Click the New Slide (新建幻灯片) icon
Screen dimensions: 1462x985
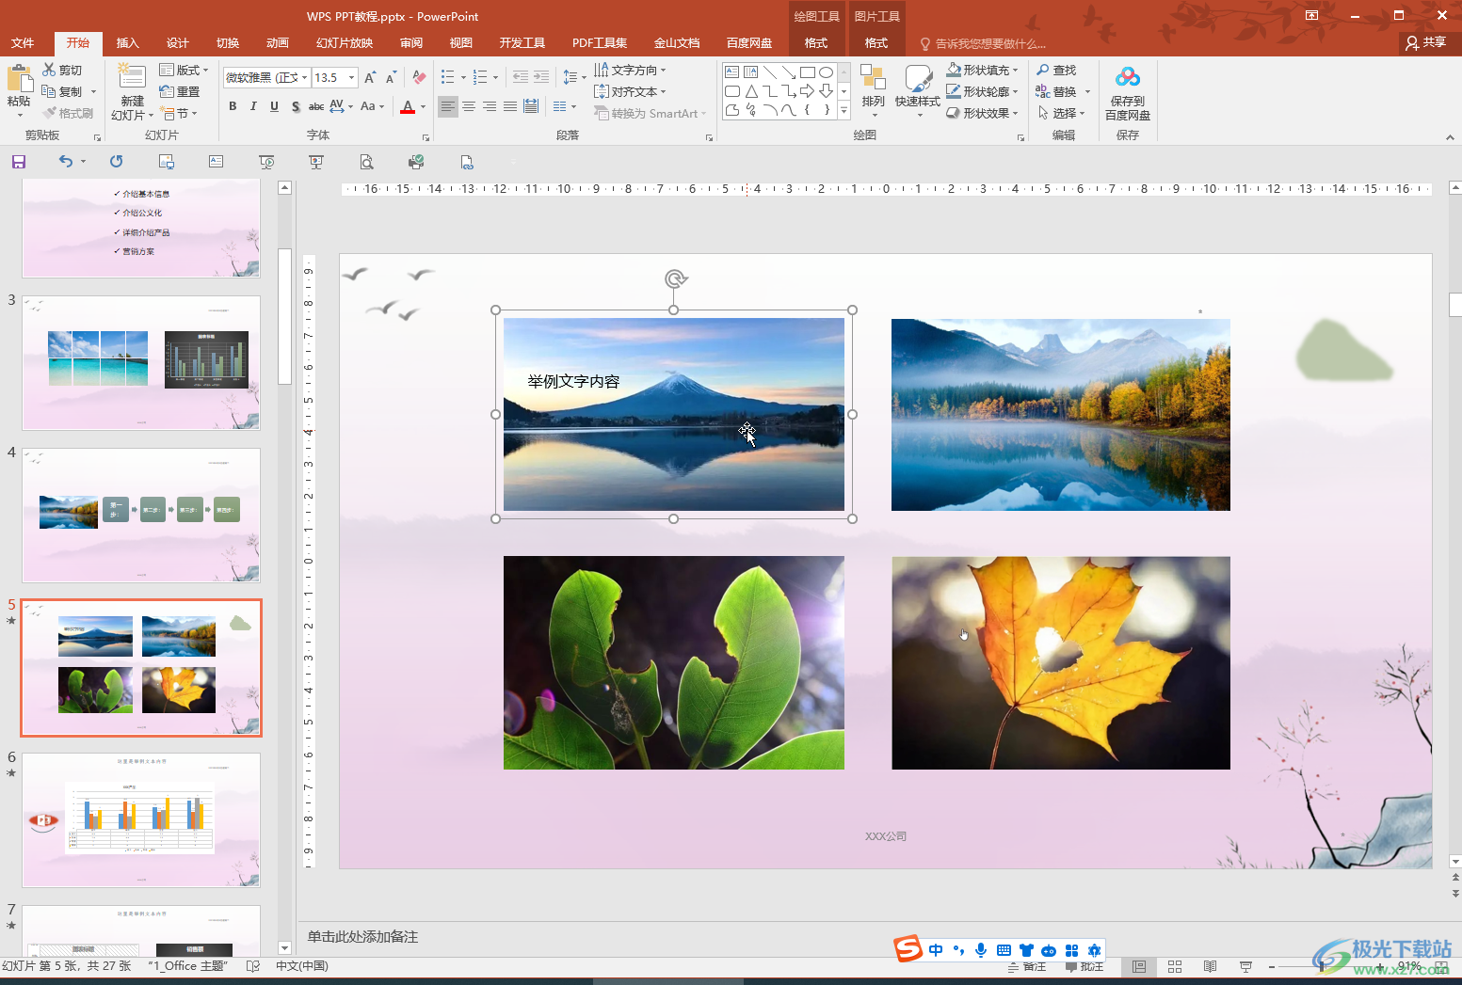point(132,77)
